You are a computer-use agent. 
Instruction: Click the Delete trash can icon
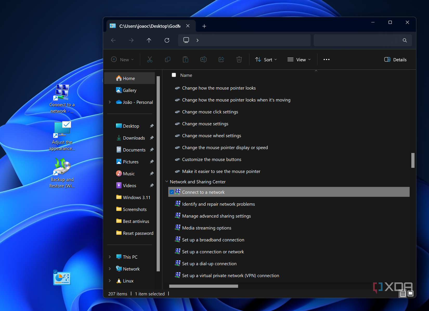point(239,59)
